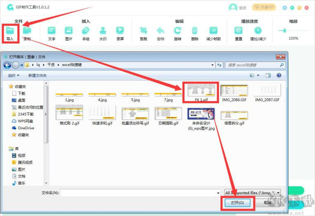This screenshot has width=315, height=216.
Task: Adjust the 缩放 zoom slider
Action: pyautogui.click(x=284, y=30)
